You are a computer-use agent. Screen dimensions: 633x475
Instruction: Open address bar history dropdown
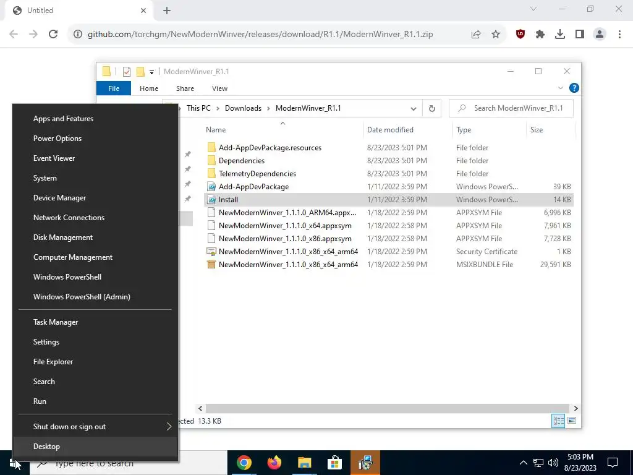tap(414, 109)
